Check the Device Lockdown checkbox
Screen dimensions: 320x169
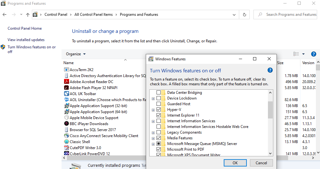(x=158, y=98)
